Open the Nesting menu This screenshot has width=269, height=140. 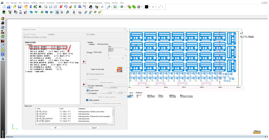point(26,3)
